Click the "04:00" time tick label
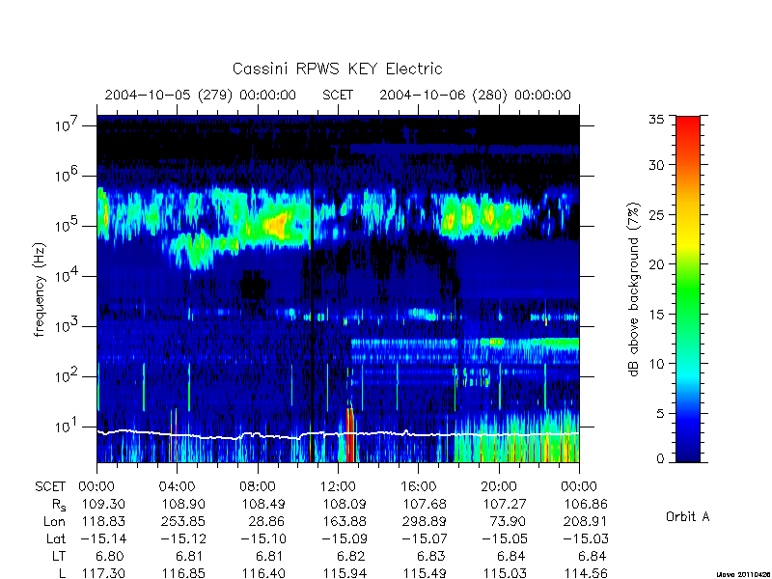This screenshot has height=579, width=772. click(177, 486)
